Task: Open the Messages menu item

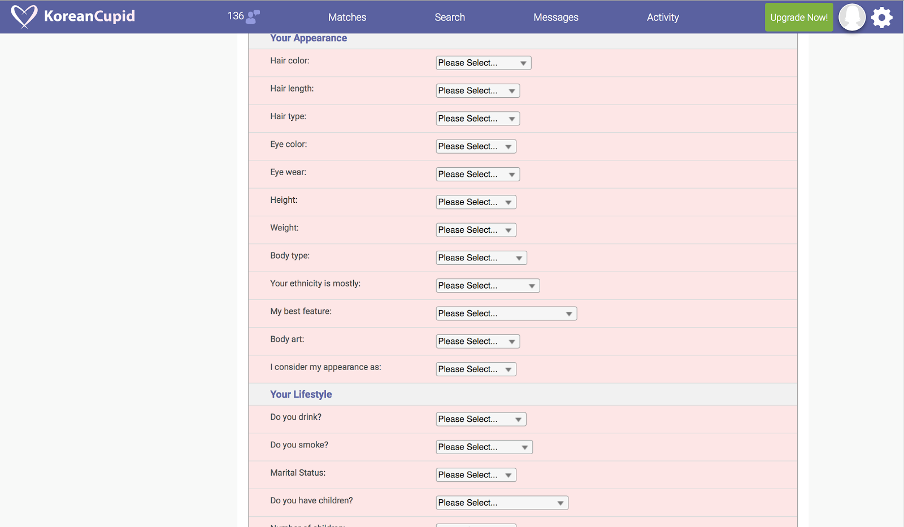Action: 556,18
